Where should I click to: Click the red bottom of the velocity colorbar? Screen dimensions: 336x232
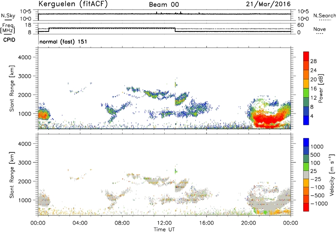point(306,207)
